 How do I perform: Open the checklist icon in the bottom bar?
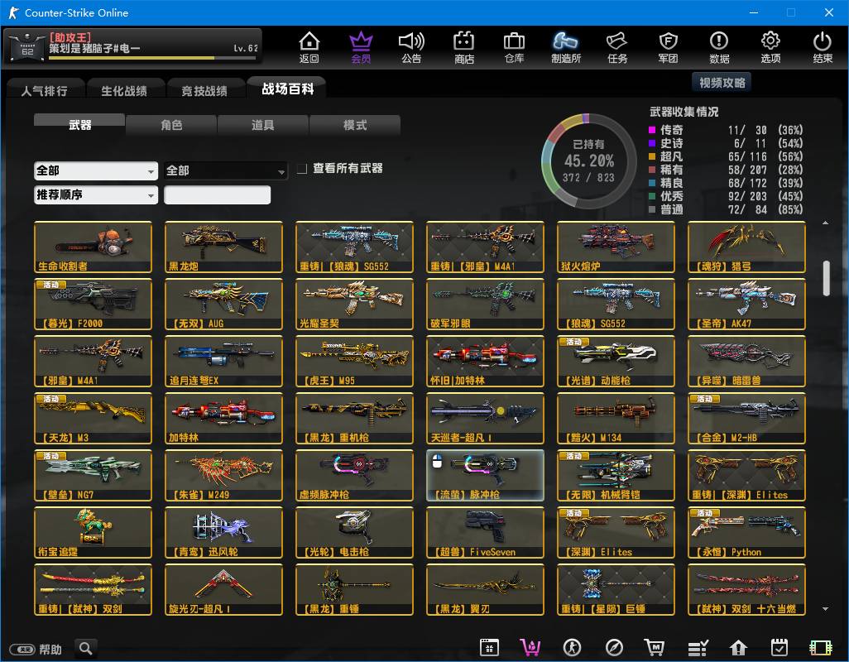[x=698, y=647]
